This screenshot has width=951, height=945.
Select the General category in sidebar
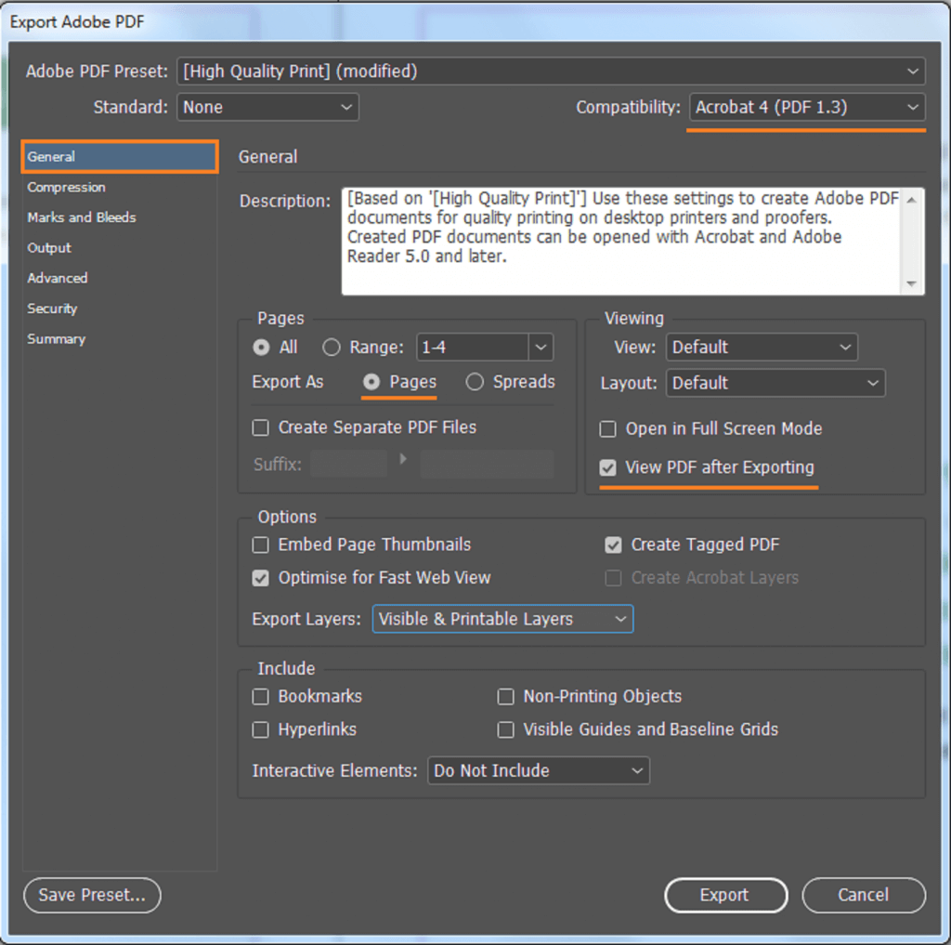tap(120, 157)
